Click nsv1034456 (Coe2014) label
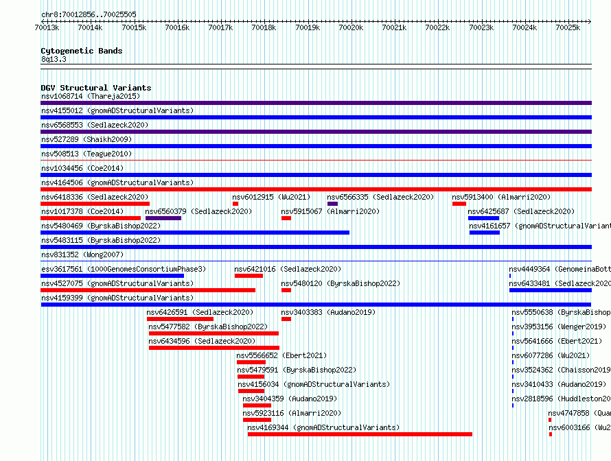Screen dimensions: 611x461 coord(82,168)
